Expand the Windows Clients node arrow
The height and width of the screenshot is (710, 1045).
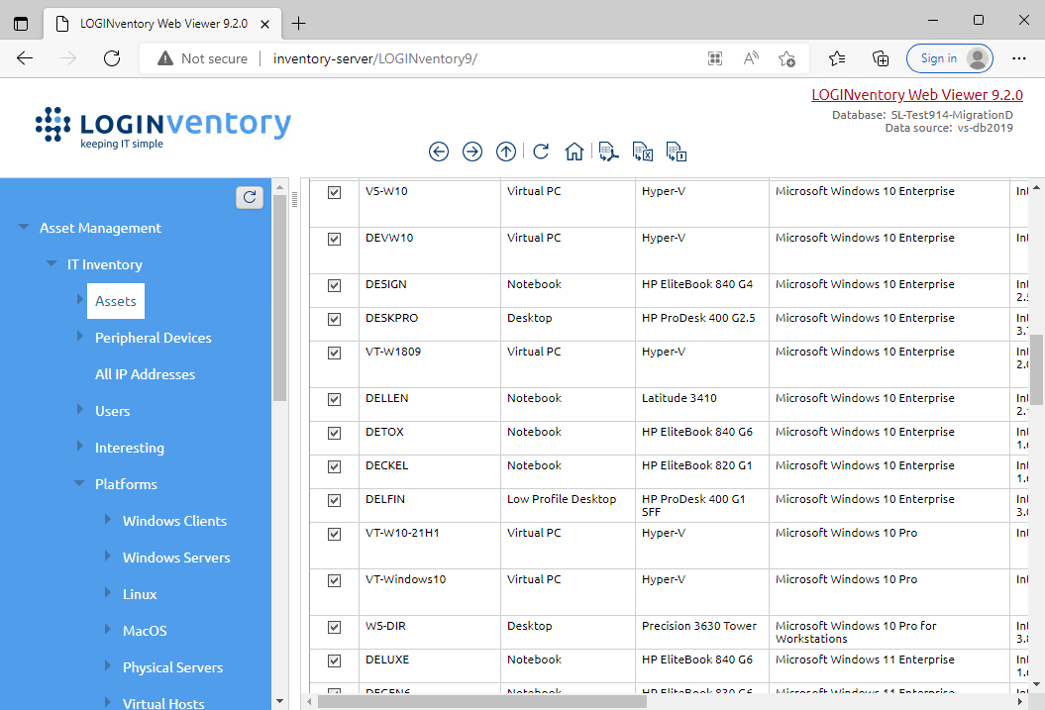coord(108,520)
